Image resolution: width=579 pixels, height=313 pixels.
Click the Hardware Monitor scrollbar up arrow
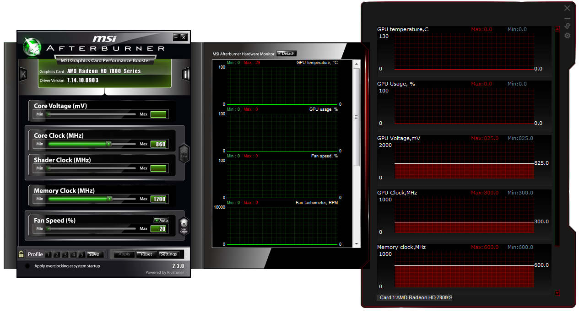pyautogui.click(x=357, y=64)
